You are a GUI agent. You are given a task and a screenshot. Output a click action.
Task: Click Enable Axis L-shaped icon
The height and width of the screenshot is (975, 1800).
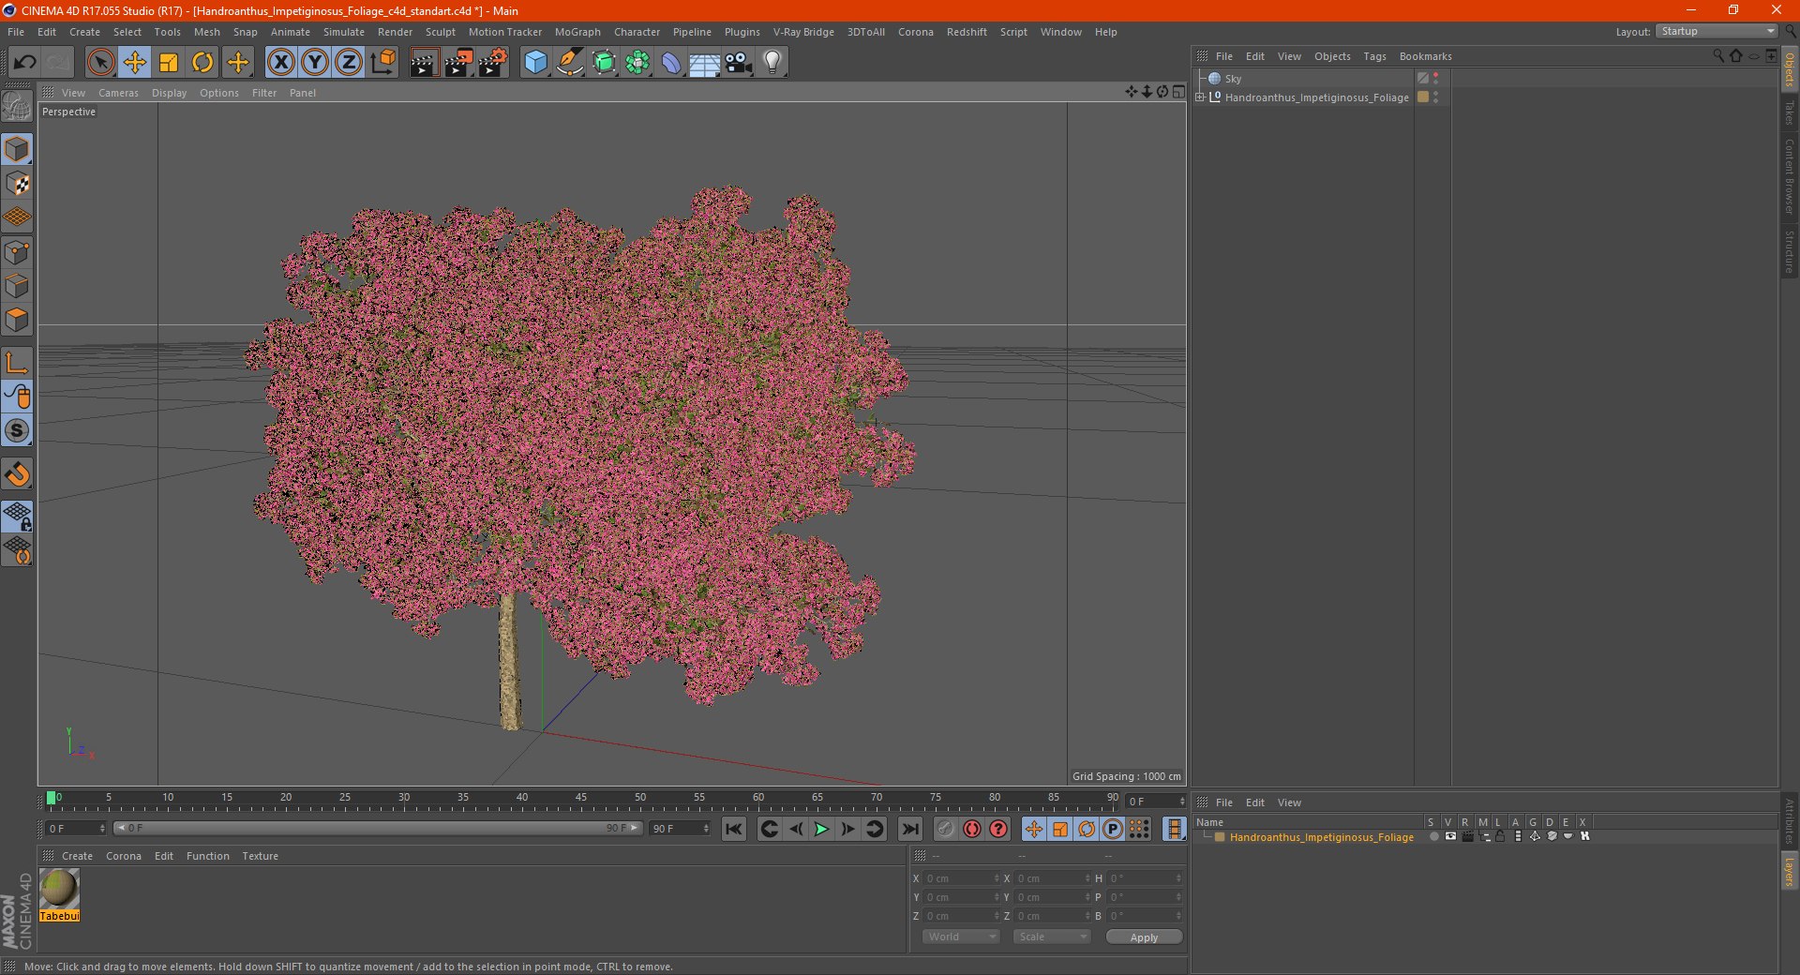coord(17,363)
